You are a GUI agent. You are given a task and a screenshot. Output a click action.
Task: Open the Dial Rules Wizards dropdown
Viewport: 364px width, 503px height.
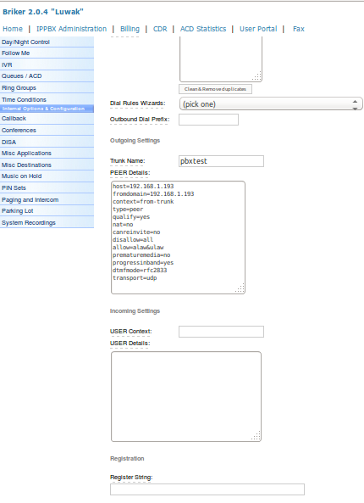[271, 104]
